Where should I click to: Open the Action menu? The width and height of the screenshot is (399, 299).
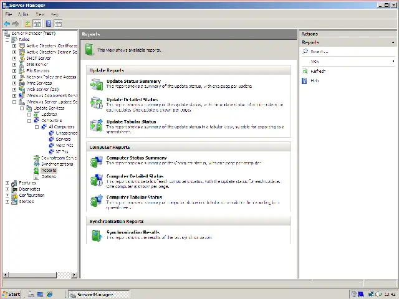coord(23,14)
